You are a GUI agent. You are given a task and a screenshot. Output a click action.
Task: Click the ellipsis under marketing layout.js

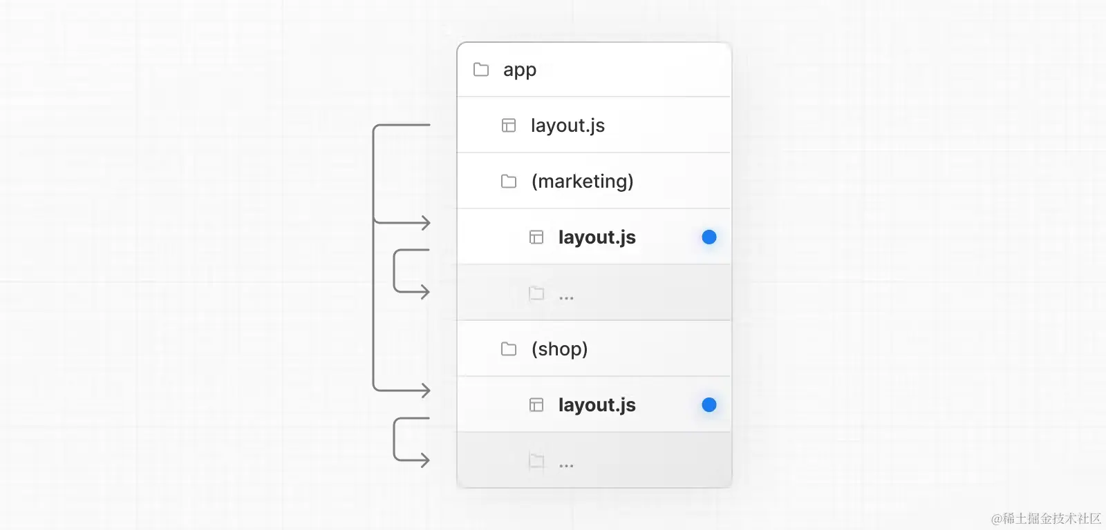[x=566, y=298]
